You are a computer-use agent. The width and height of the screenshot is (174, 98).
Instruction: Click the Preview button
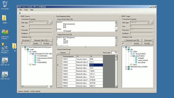click(63, 53)
